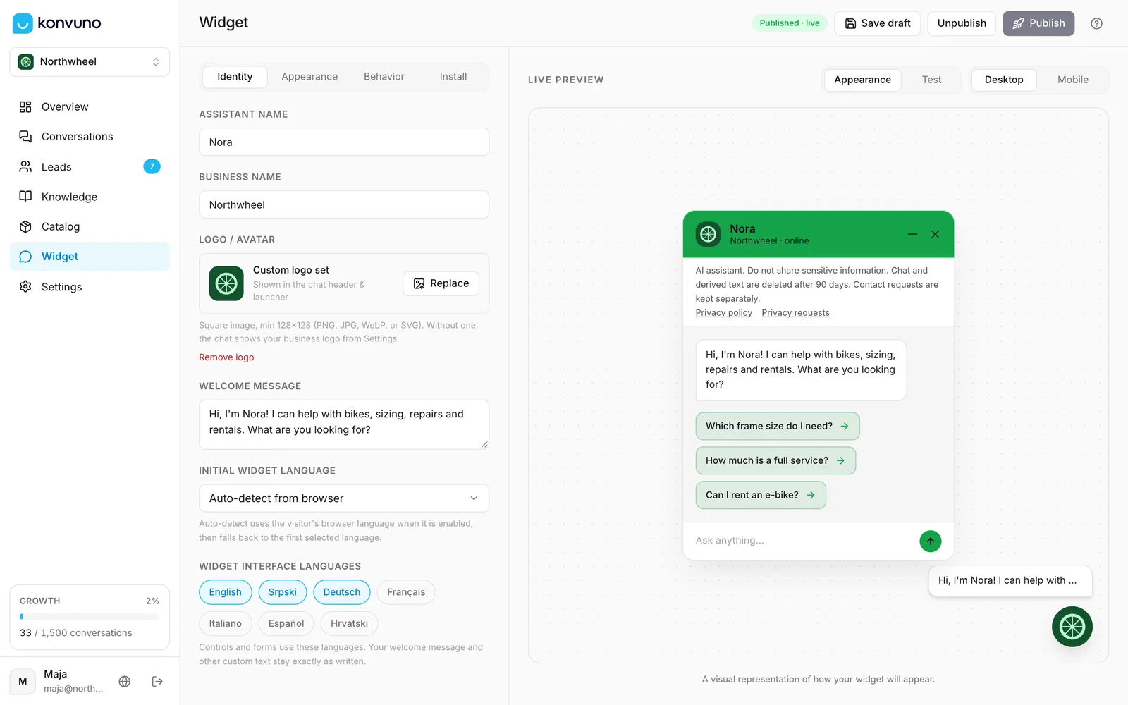
Task: Switch live preview to Test
Action: pyautogui.click(x=931, y=80)
